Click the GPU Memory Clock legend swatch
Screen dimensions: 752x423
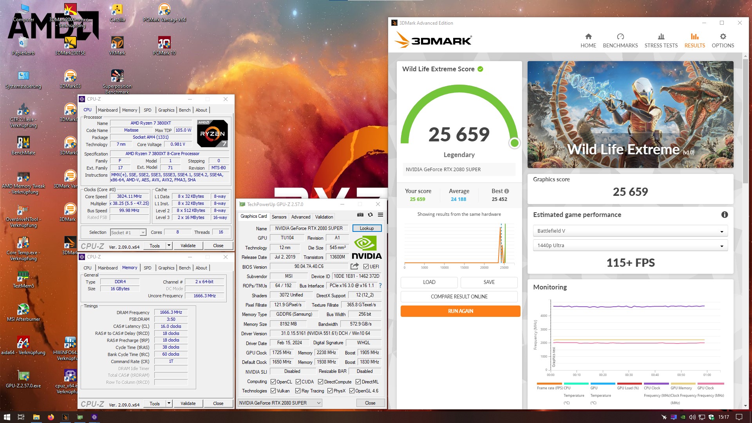point(683,383)
